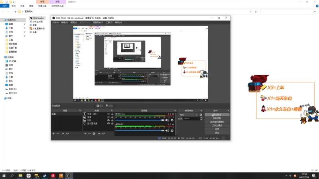Open the 桌面音频 audio settings gear
The image size is (319, 179).
(x=172, y=130)
